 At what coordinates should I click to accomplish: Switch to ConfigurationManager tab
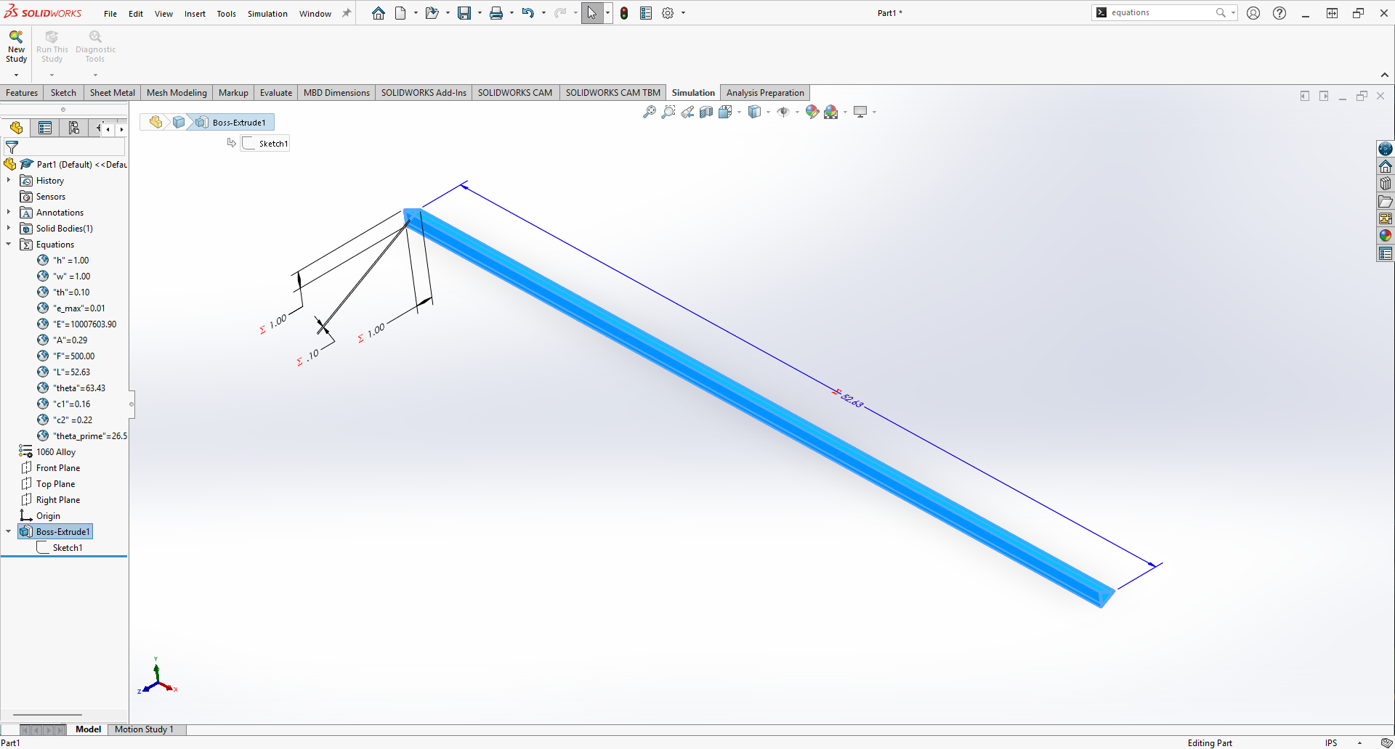click(74, 128)
